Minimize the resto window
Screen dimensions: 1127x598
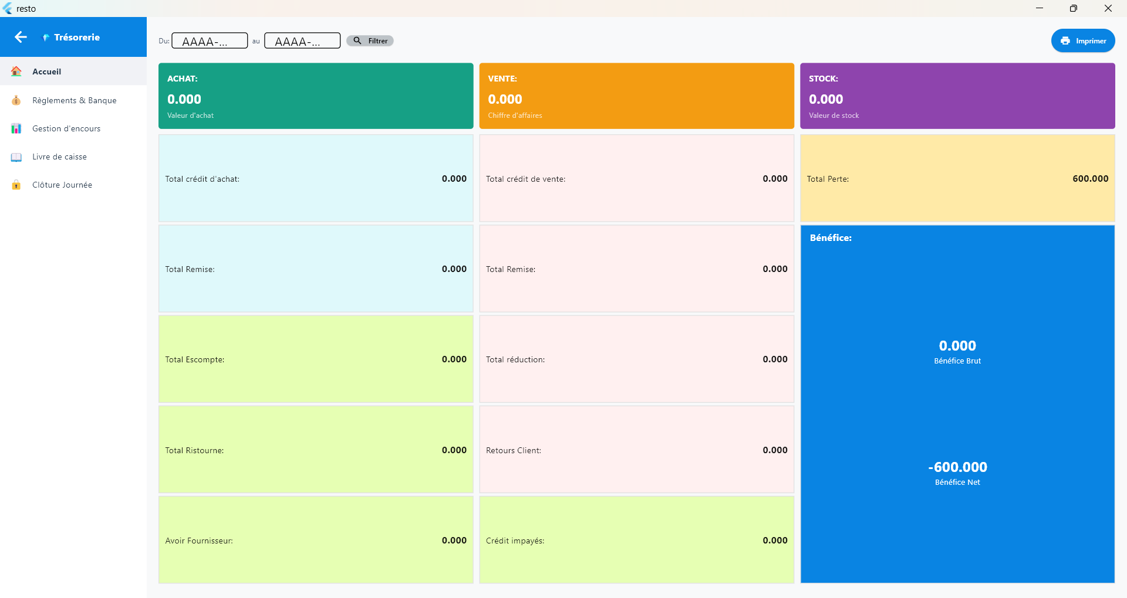pyautogui.click(x=1040, y=8)
